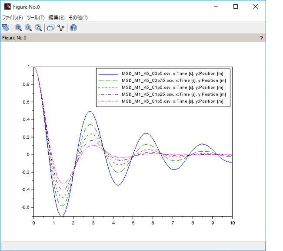Click the red dotted legend line sample
The image size is (283, 251).
108,88
